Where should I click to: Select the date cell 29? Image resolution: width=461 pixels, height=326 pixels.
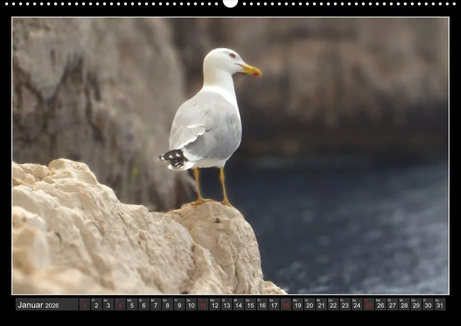point(416,305)
